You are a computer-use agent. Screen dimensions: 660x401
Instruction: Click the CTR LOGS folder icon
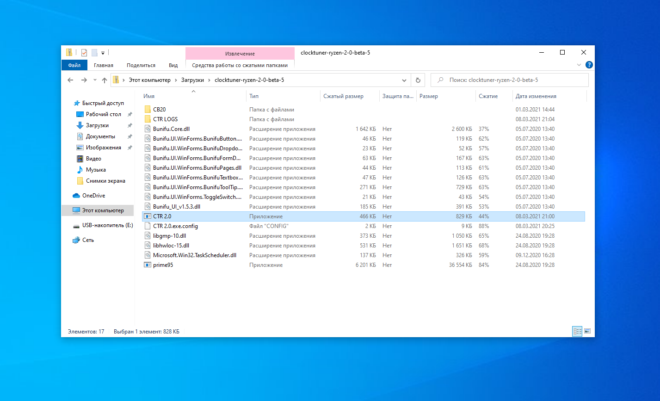point(148,119)
